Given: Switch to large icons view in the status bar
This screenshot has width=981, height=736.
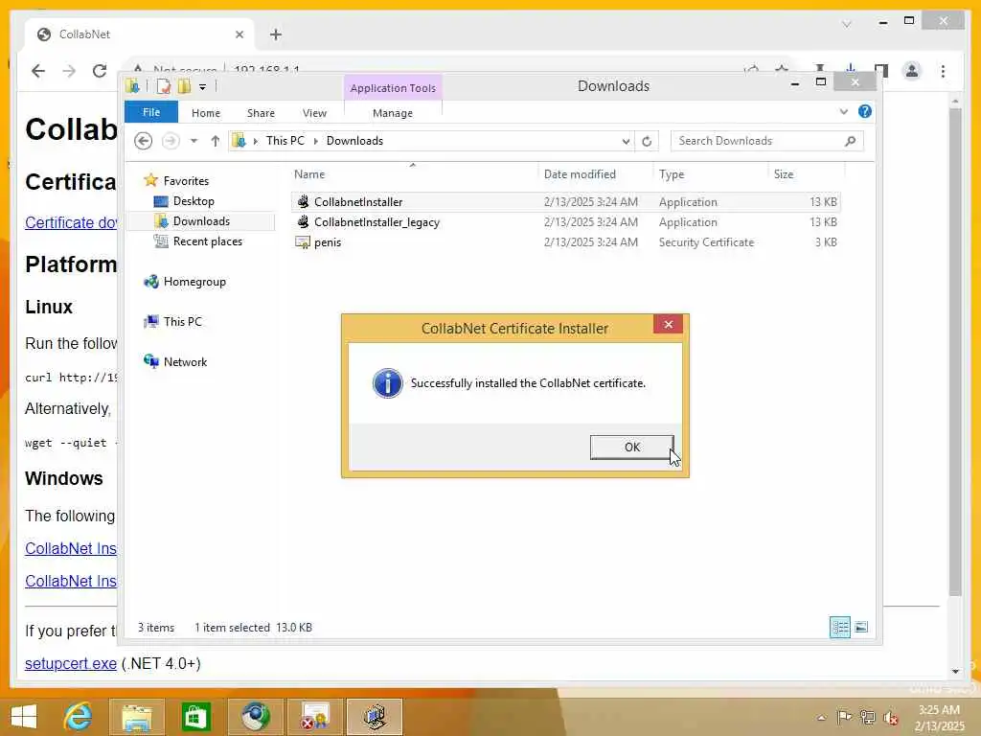Looking at the screenshot, I should [861, 627].
